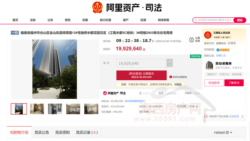This screenshot has height=141, width=250.
Task: Click the court avatar emblem in sidebar
Action: (208, 35)
